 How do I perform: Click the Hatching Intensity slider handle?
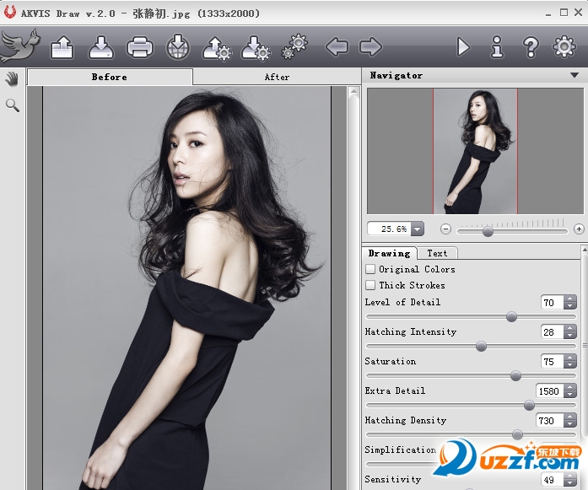481,346
